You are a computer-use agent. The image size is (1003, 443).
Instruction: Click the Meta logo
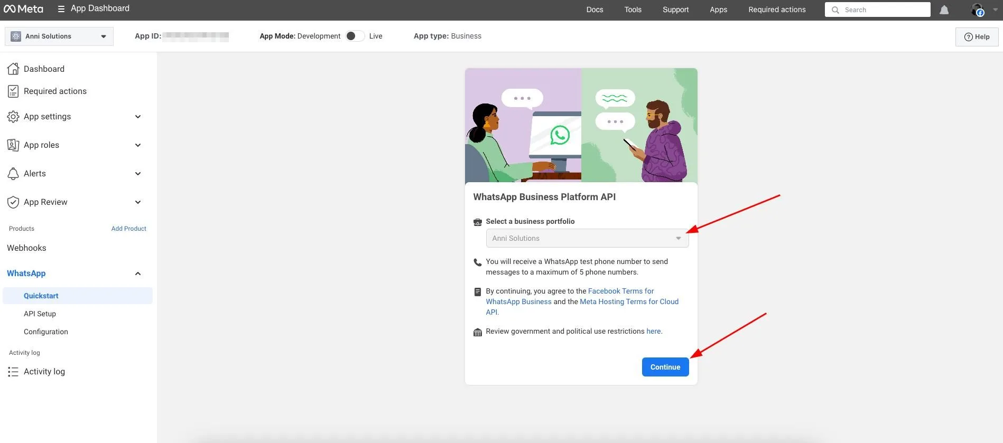tap(23, 9)
